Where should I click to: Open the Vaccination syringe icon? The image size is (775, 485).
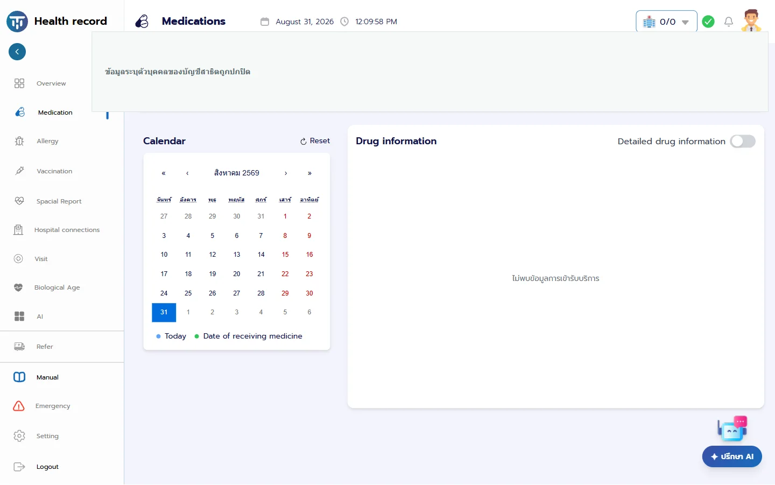click(19, 171)
